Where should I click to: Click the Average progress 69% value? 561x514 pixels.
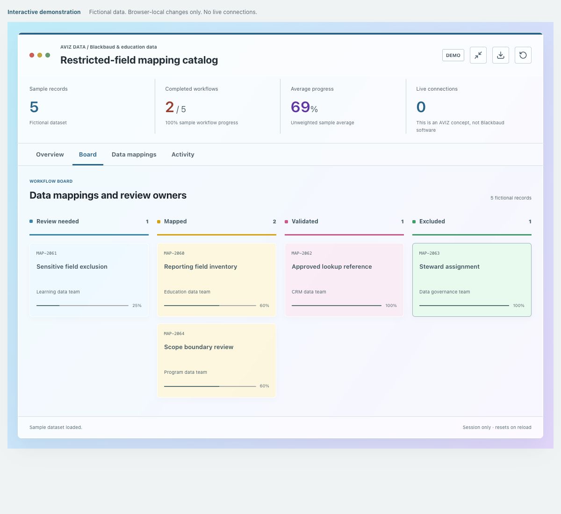tap(304, 107)
